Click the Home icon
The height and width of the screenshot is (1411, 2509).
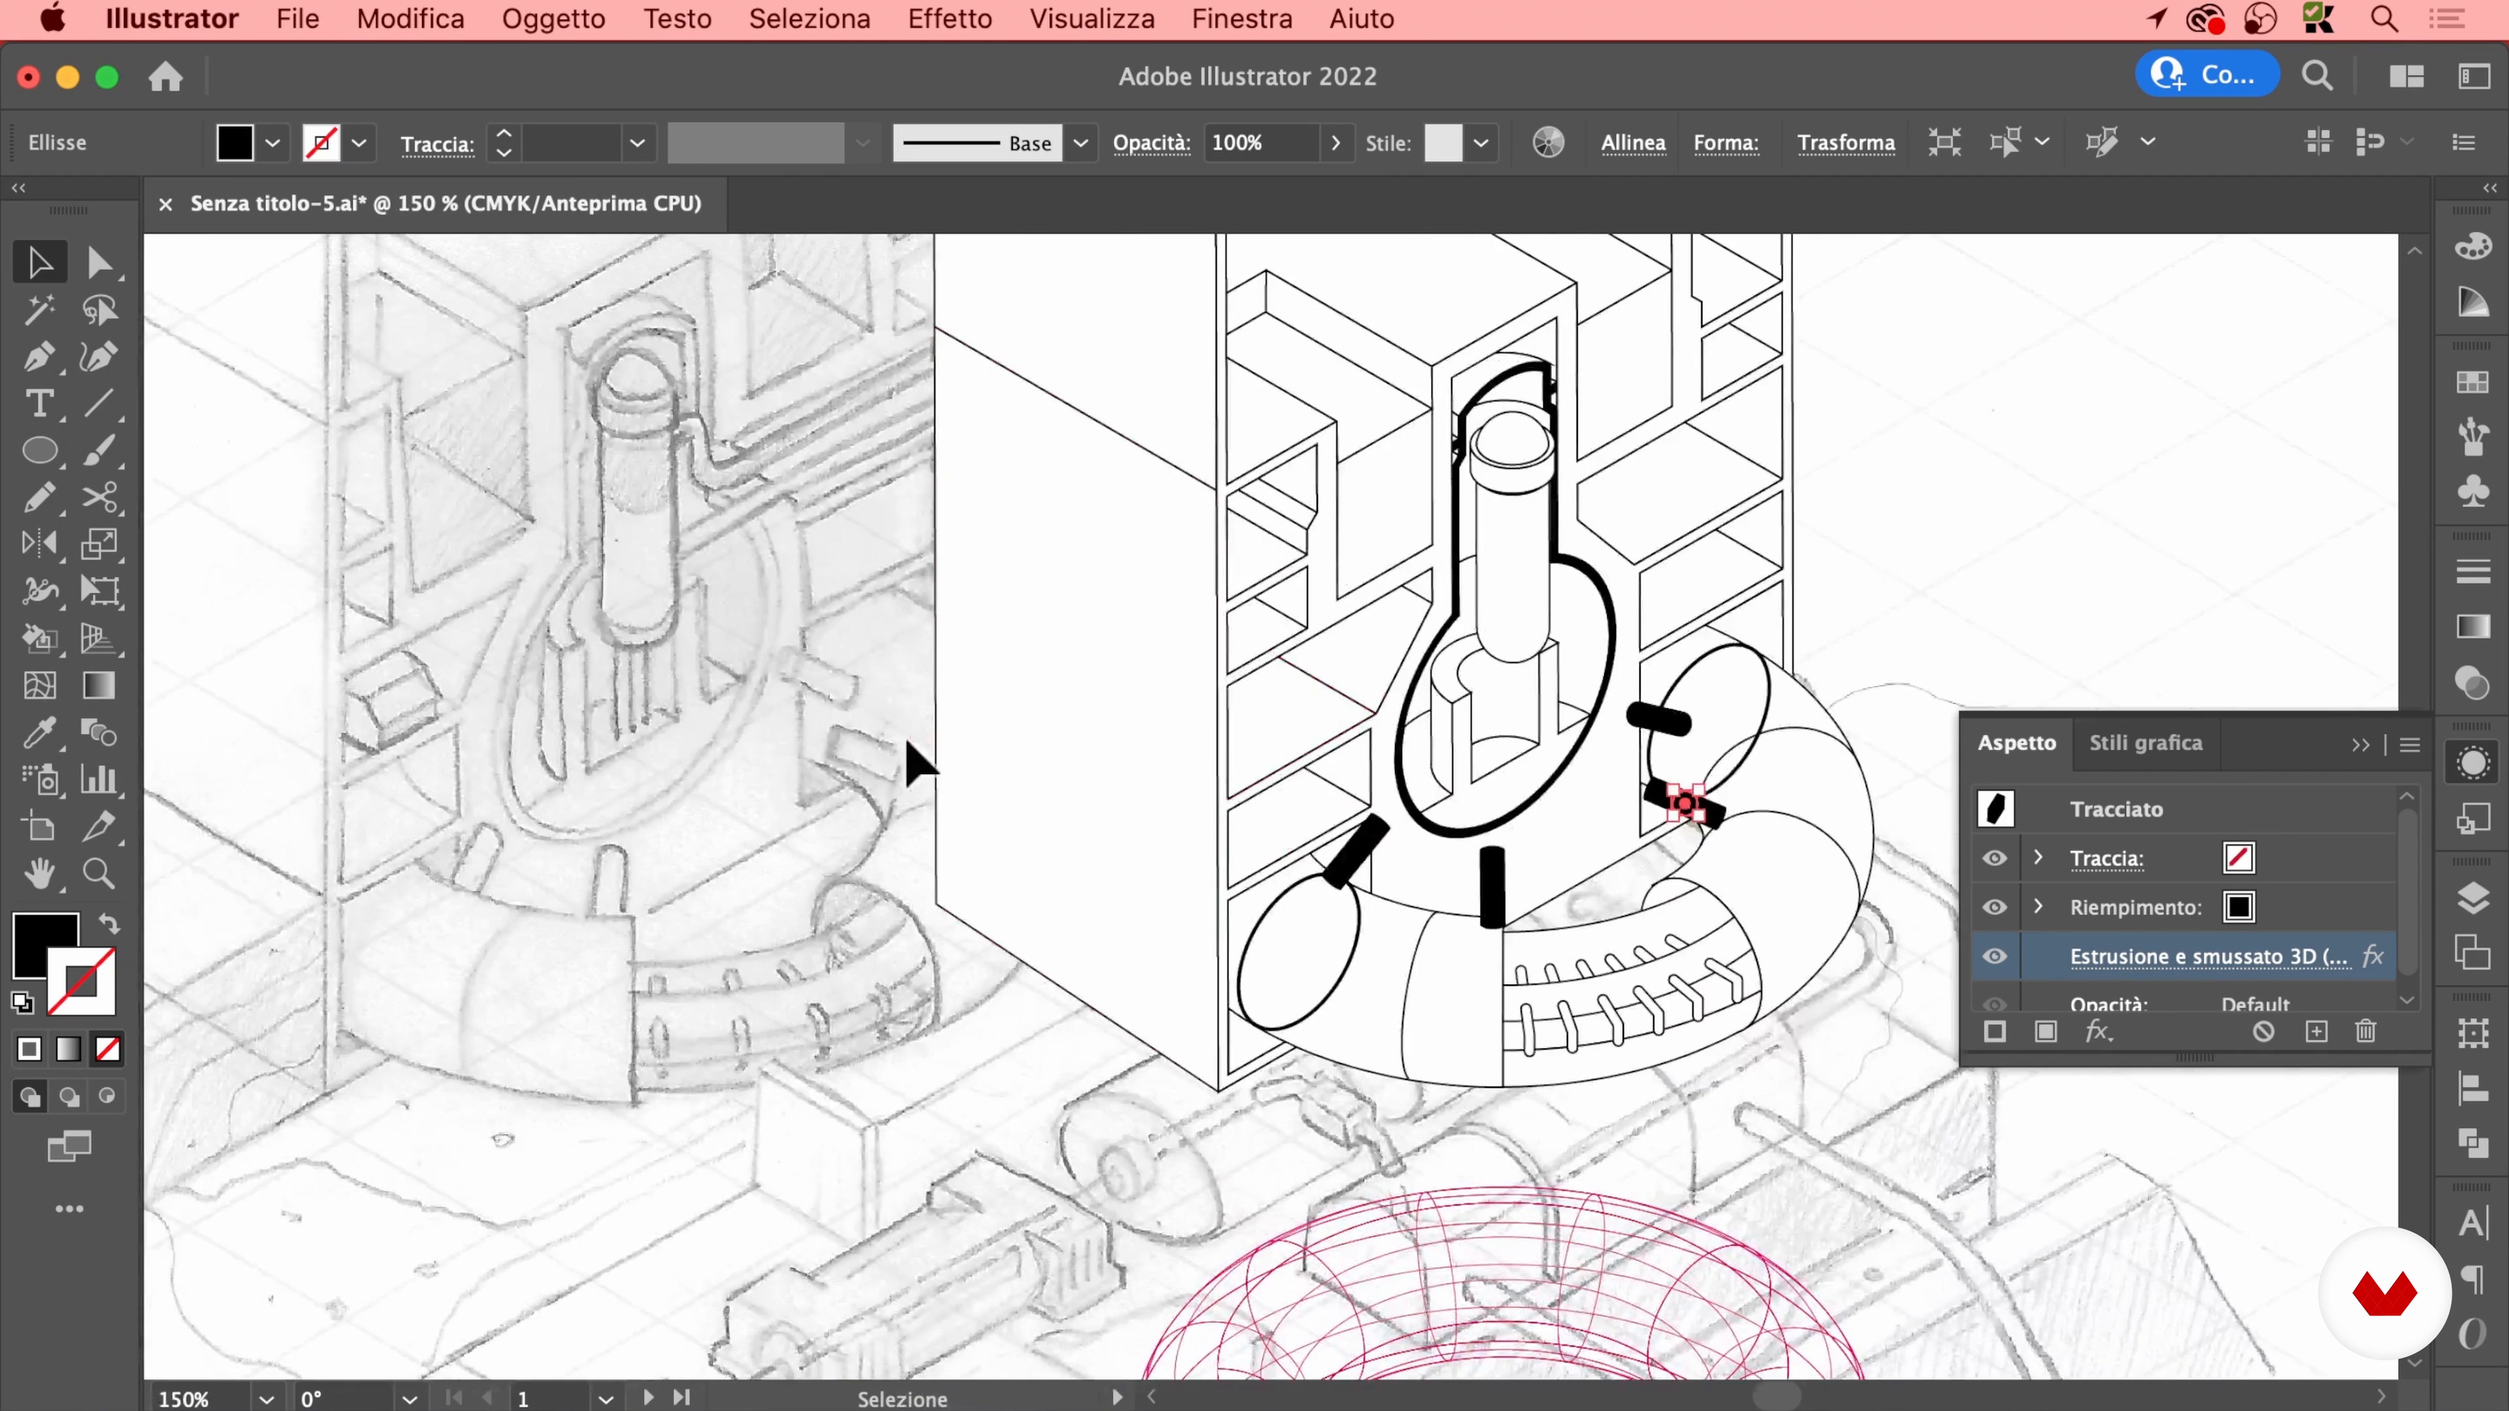165,76
